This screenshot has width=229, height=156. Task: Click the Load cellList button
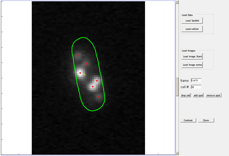pos(192,29)
